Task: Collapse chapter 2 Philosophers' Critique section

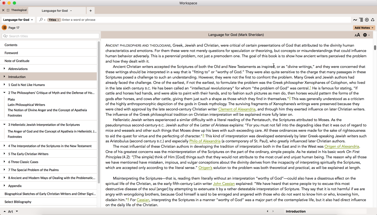Action: 4,93
